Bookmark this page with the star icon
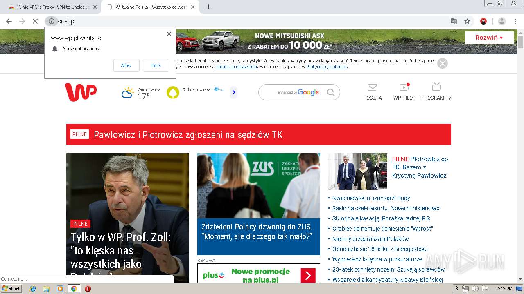524x294 pixels. pyautogui.click(x=467, y=21)
